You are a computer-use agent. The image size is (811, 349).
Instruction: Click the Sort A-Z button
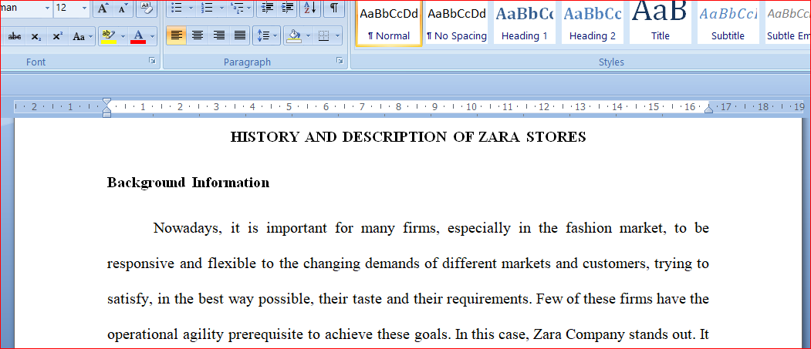click(311, 8)
